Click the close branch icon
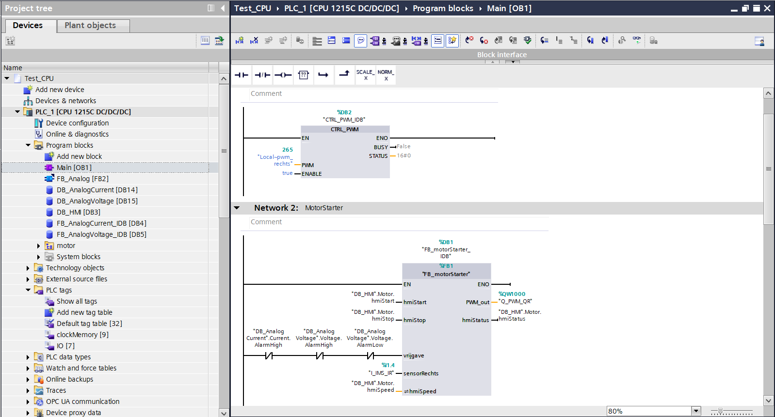The image size is (775, 417). click(344, 75)
